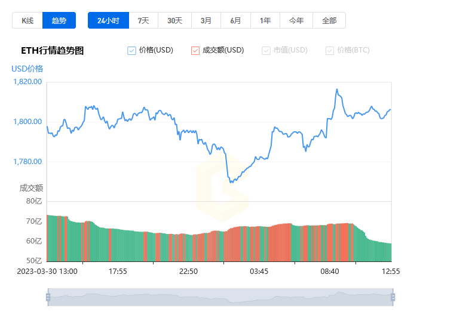Select the 6月 range button

[x=235, y=20]
